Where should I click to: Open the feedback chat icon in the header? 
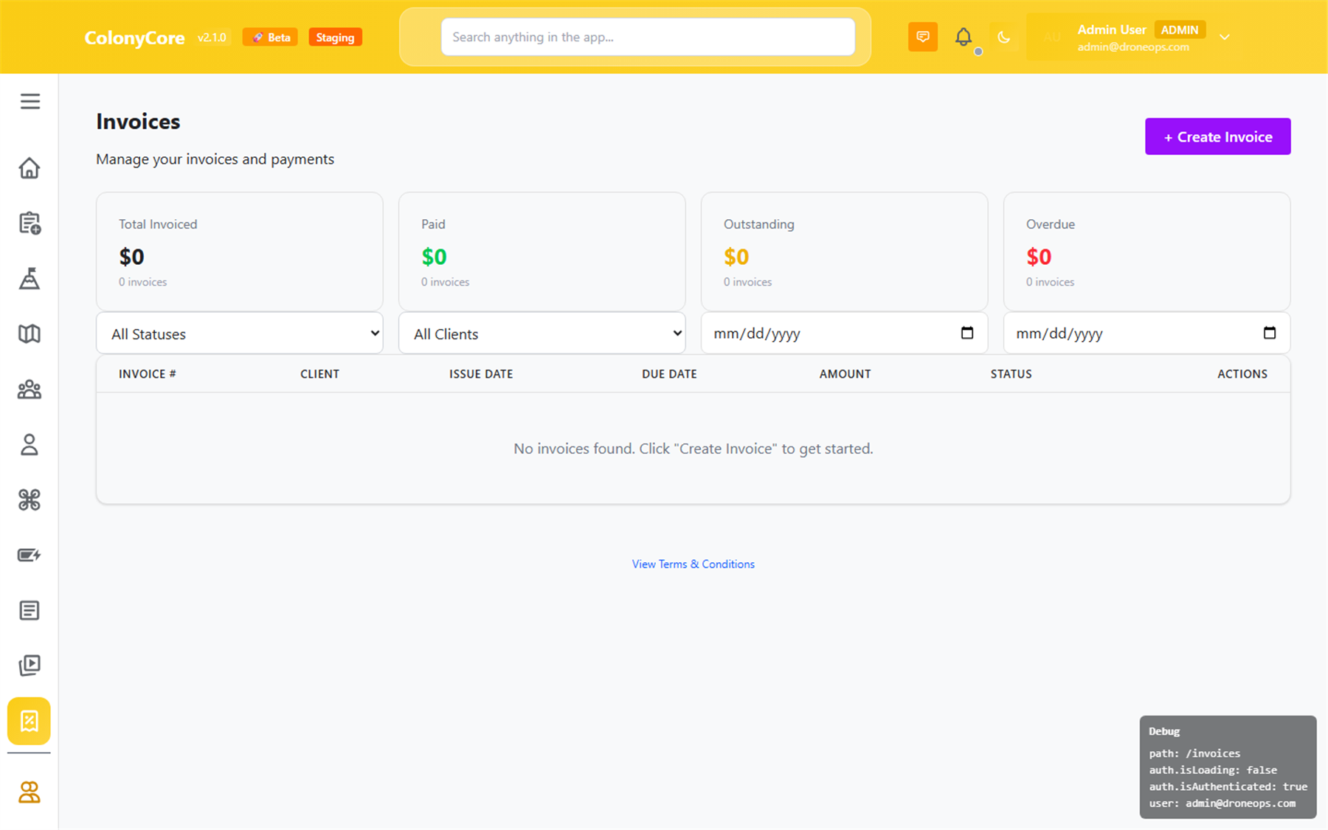pos(922,37)
